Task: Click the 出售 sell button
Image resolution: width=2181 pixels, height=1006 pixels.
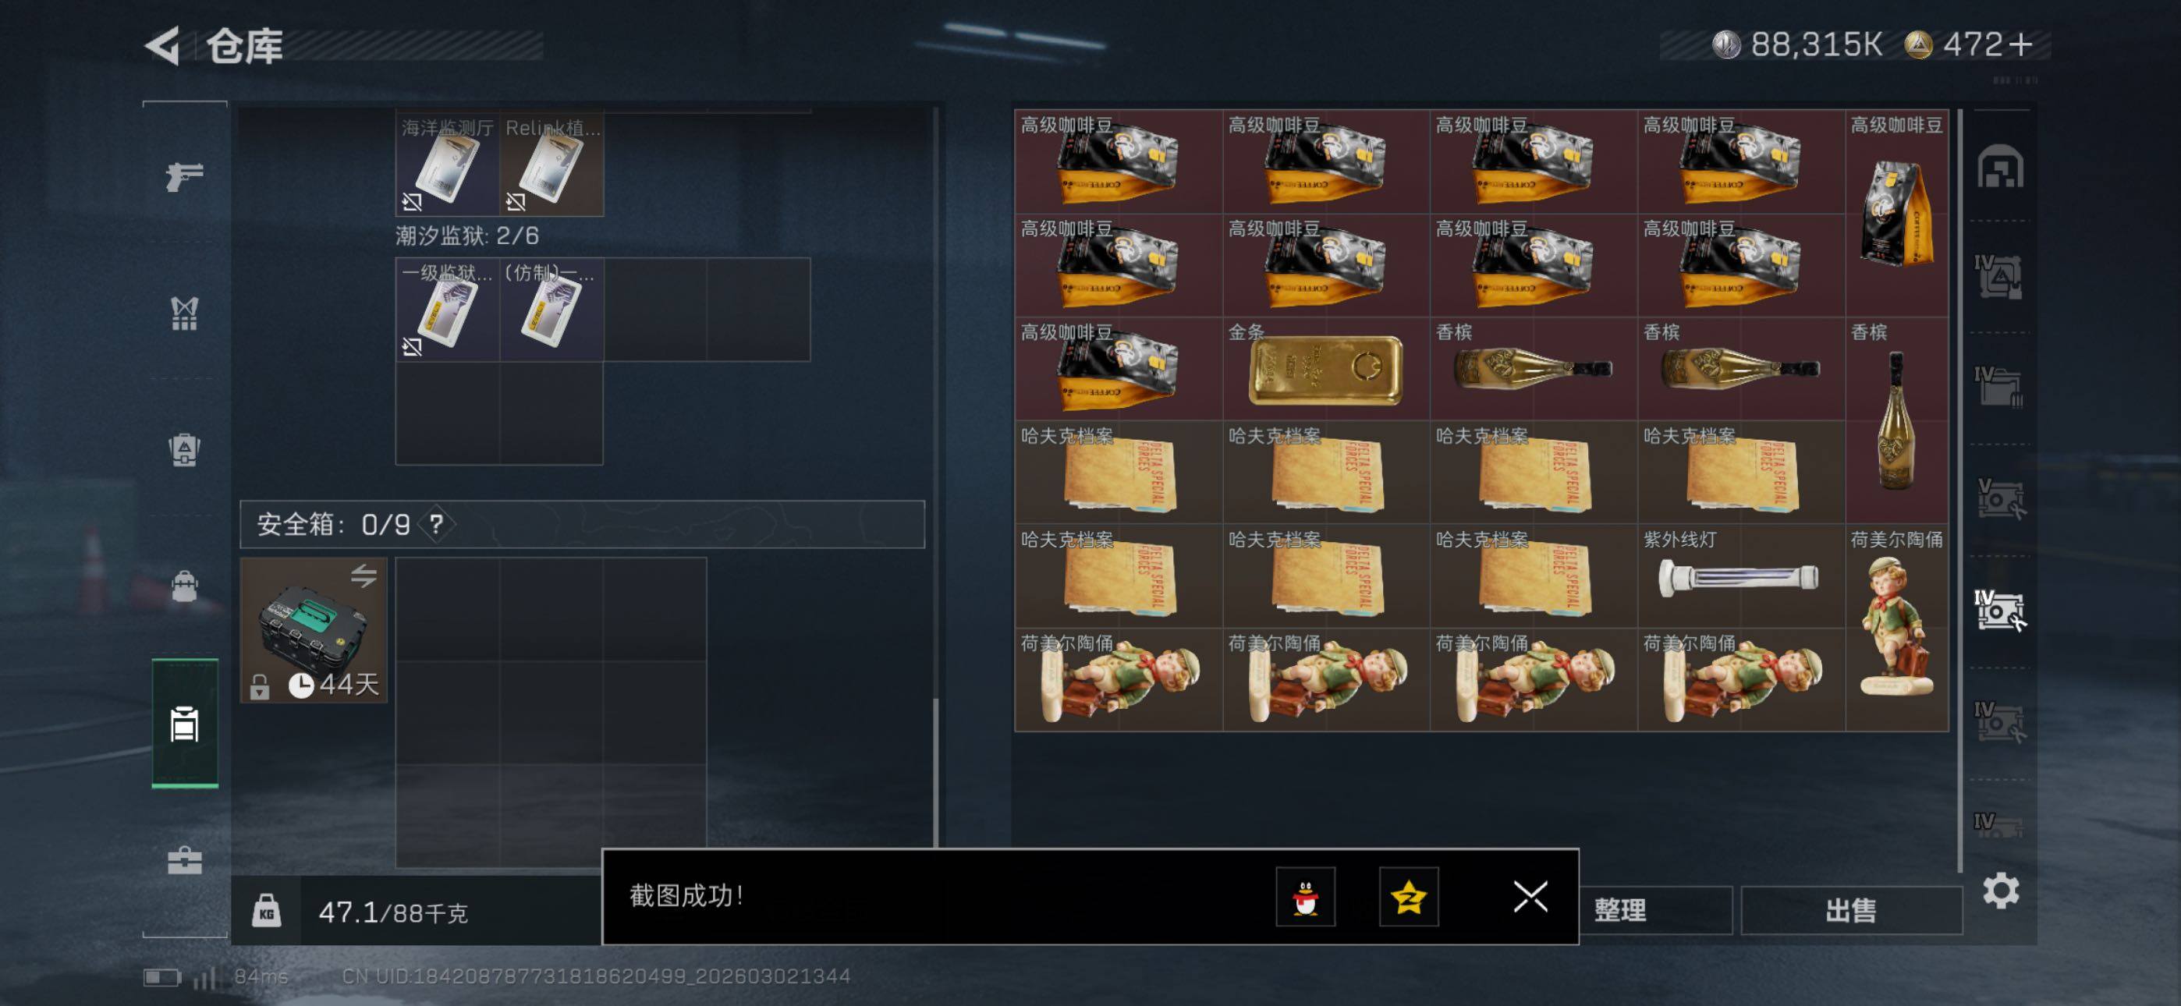Action: tap(1852, 910)
